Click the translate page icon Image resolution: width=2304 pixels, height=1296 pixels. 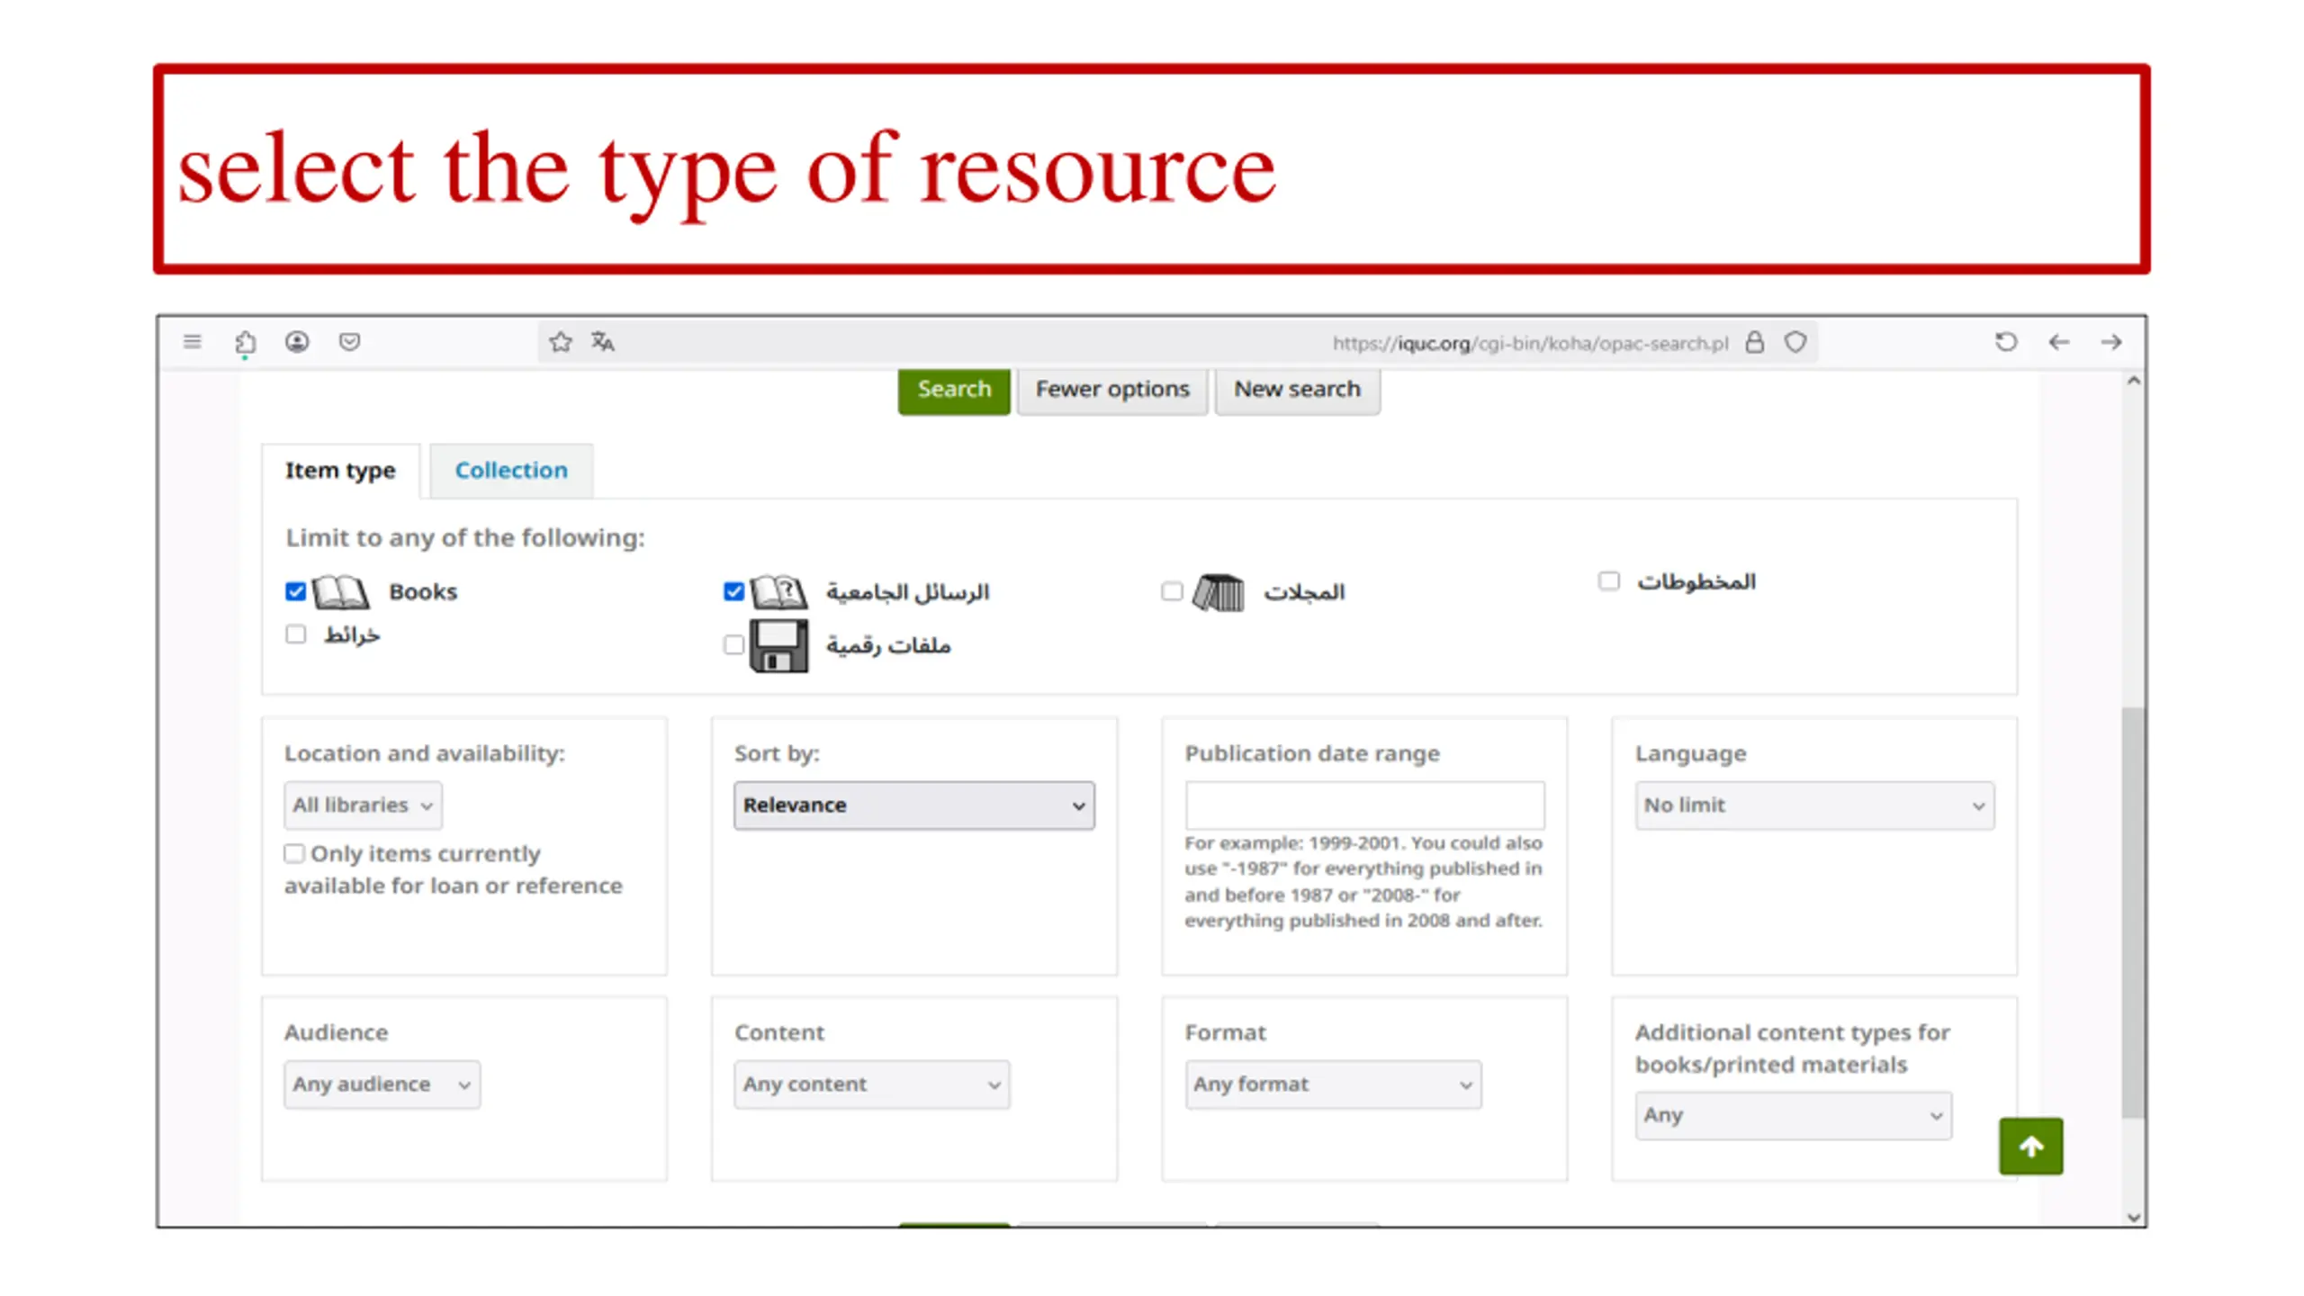point(603,342)
